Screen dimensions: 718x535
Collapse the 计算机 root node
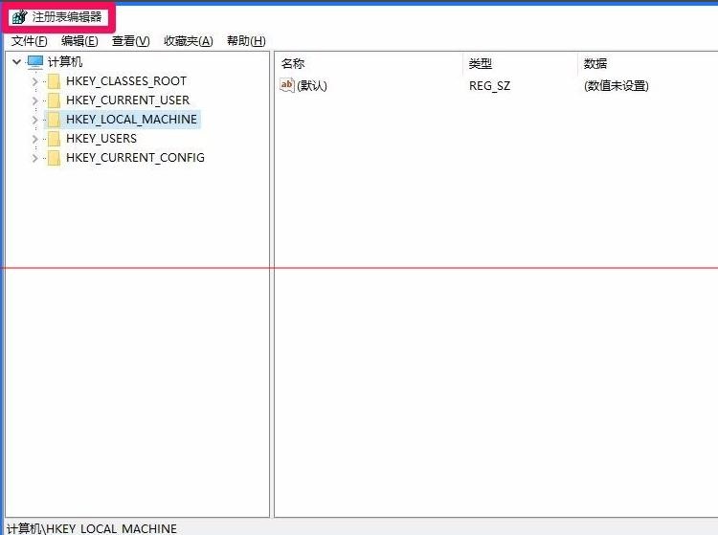click(17, 61)
